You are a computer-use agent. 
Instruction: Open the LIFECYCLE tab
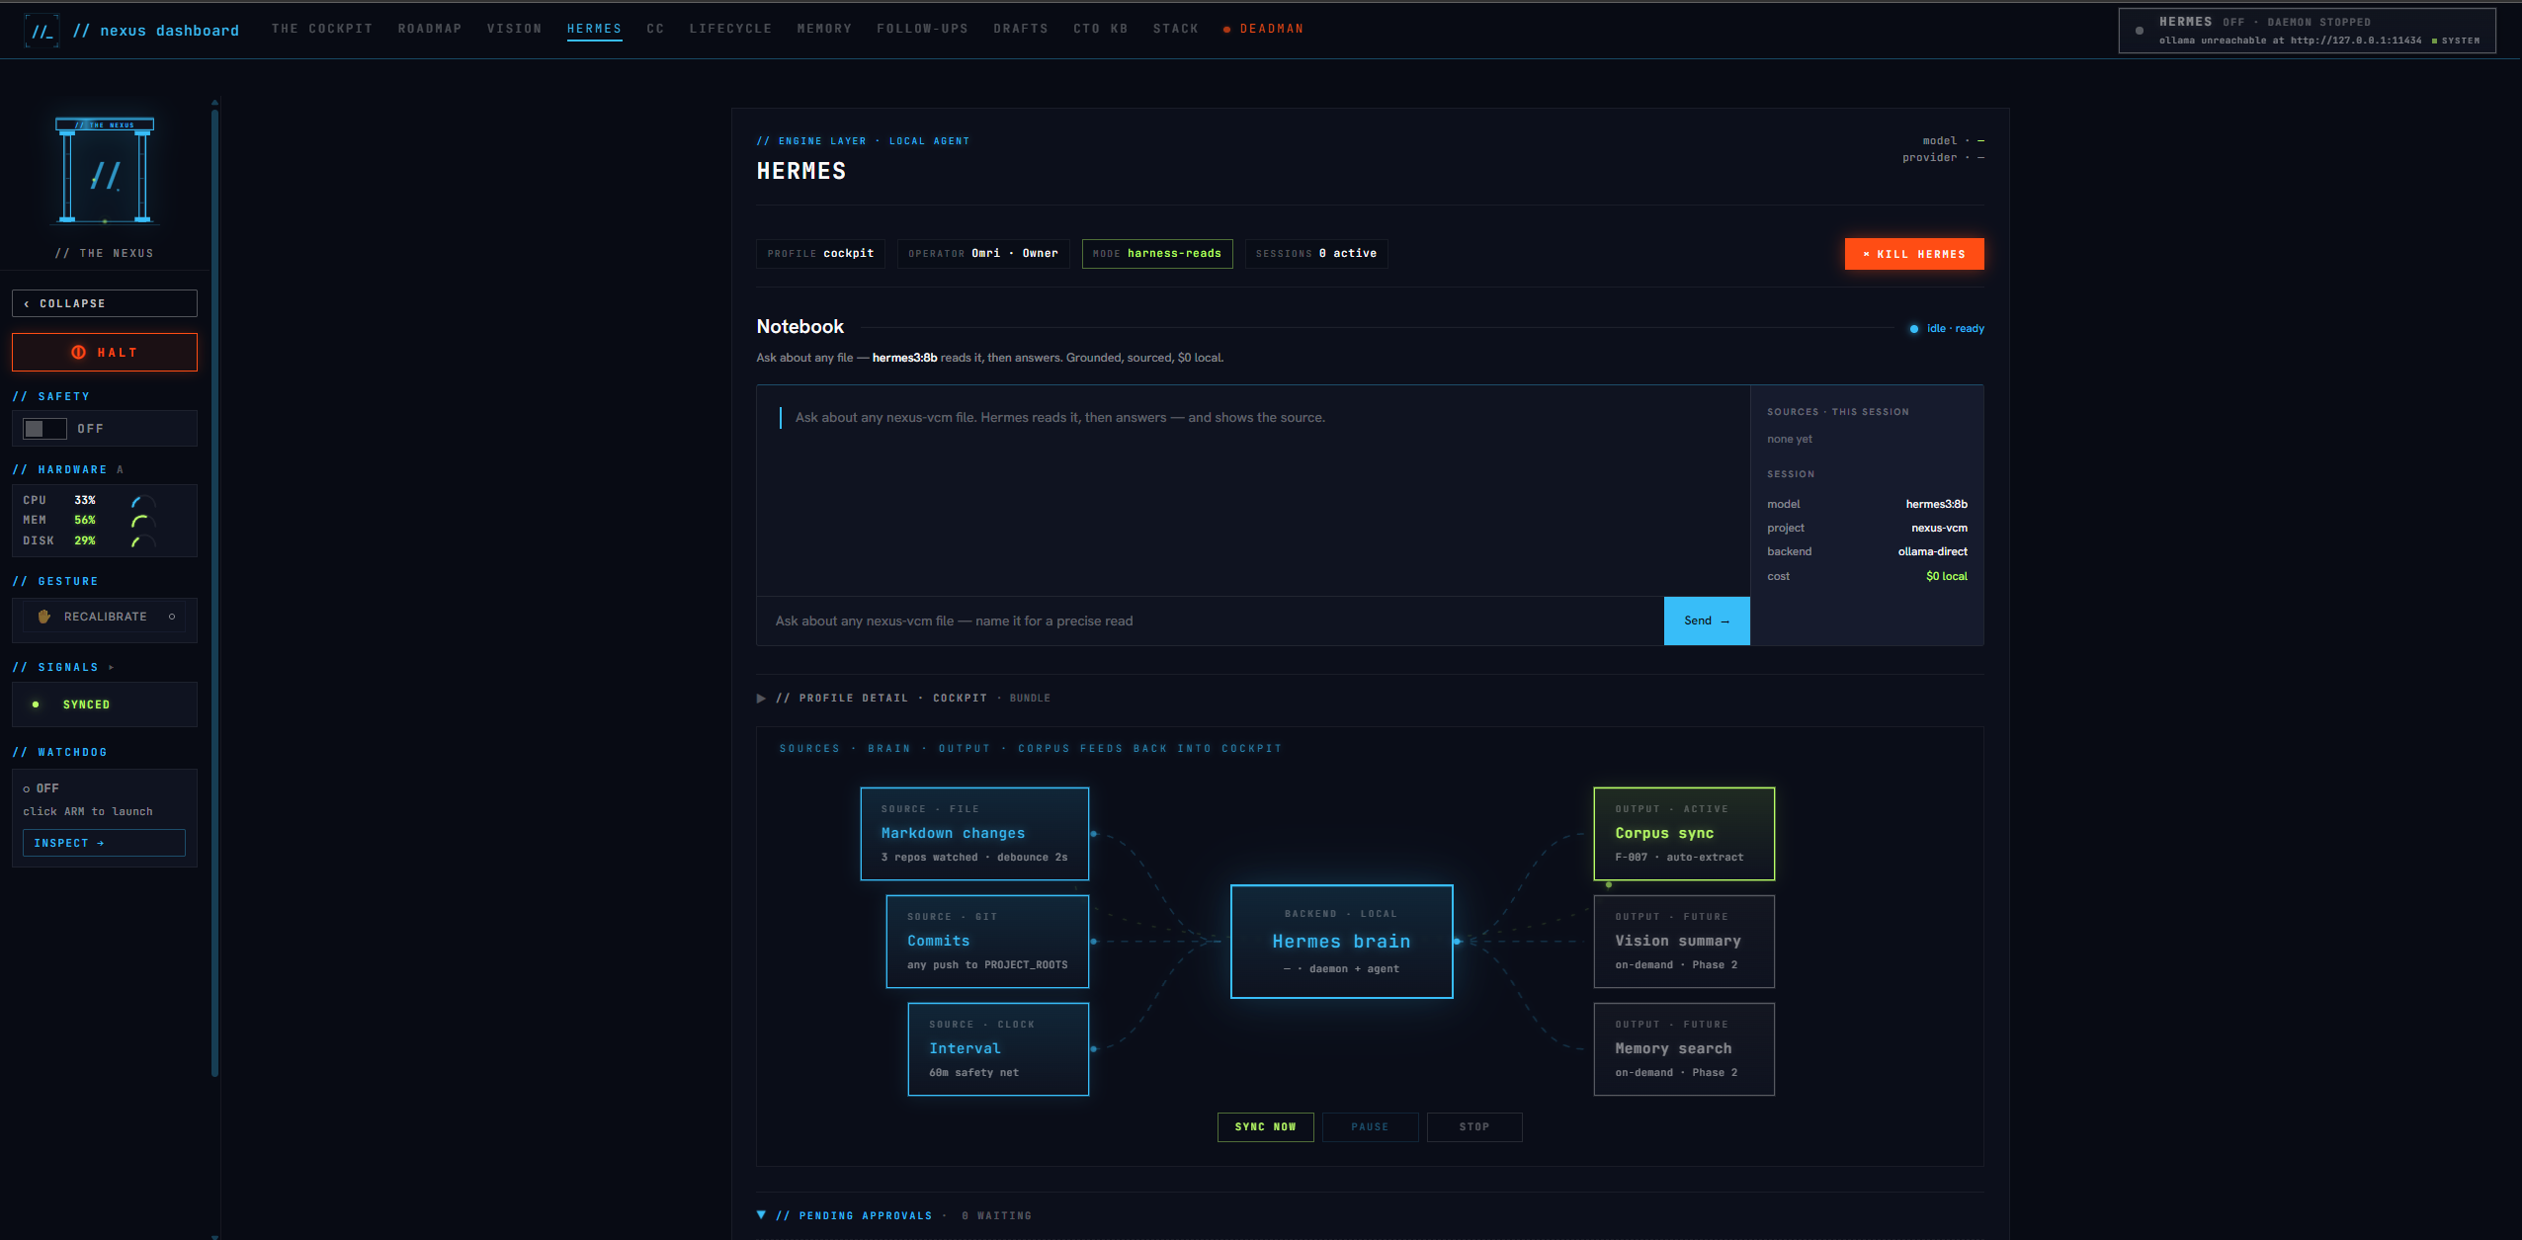click(x=730, y=29)
